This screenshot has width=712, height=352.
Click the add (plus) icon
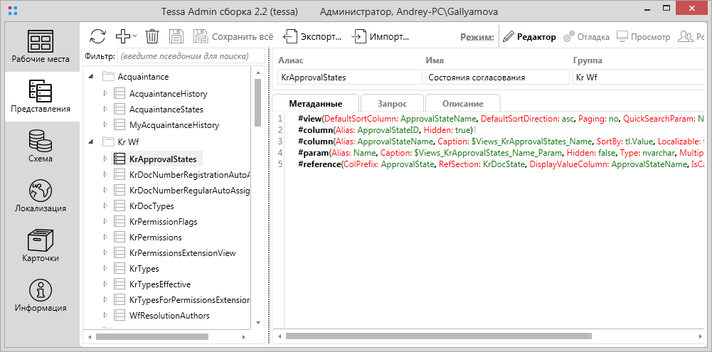point(124,36)
